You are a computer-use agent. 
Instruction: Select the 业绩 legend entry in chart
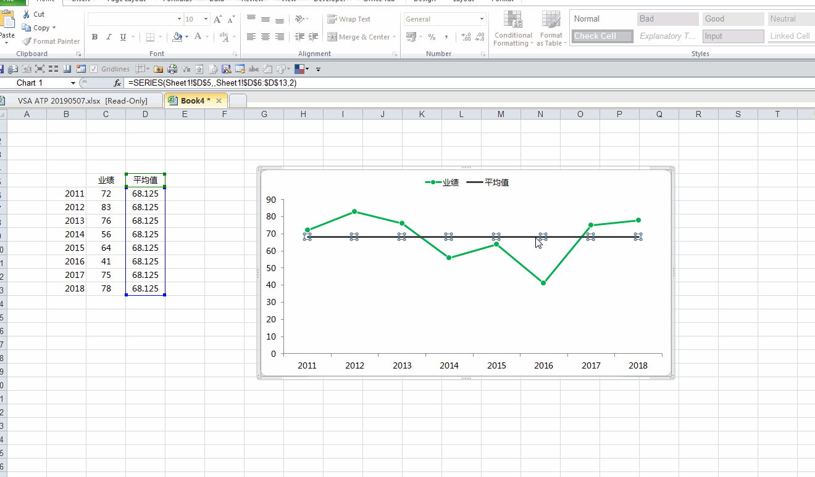click(x=441, y=182)
